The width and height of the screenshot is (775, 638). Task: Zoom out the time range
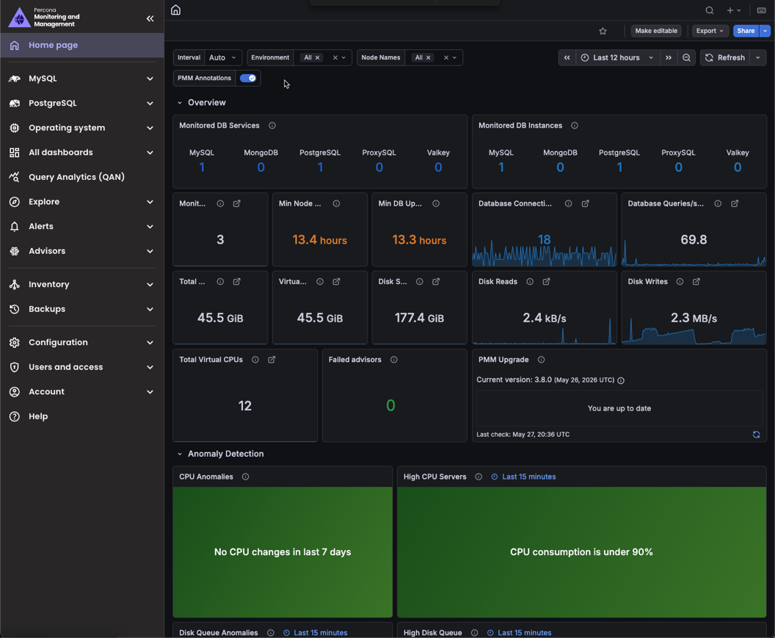(x=686, y=58)
